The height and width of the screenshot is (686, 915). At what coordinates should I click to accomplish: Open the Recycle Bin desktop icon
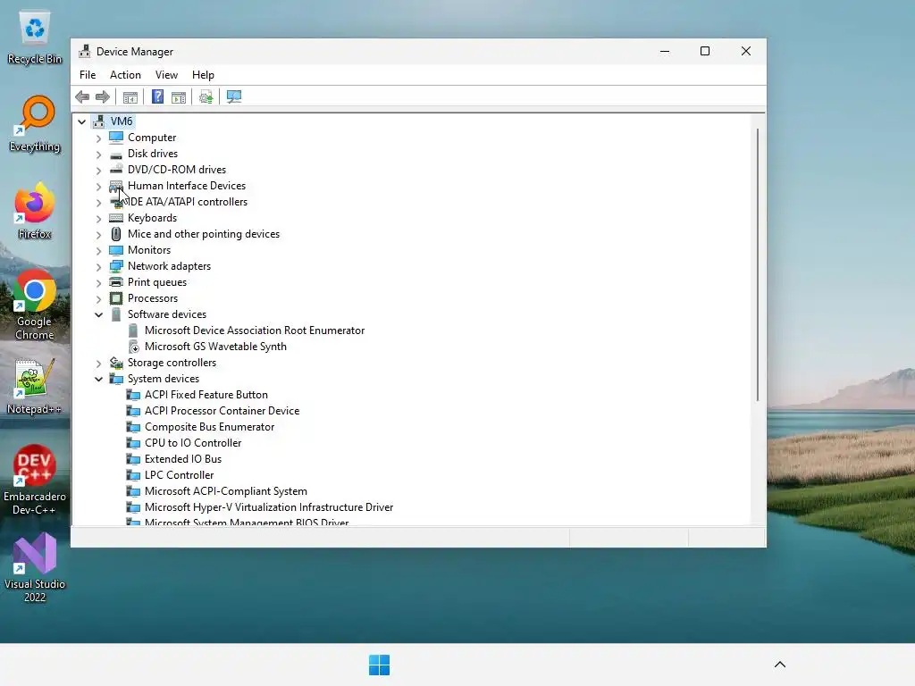coord(35,36)
